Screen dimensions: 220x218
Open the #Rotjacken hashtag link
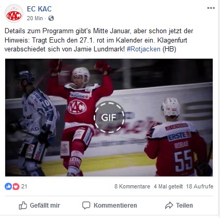tap(143, 49)
